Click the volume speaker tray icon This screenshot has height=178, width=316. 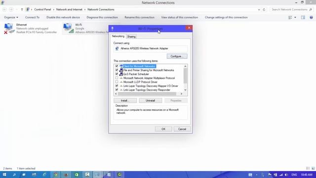[x=286, y=175]
